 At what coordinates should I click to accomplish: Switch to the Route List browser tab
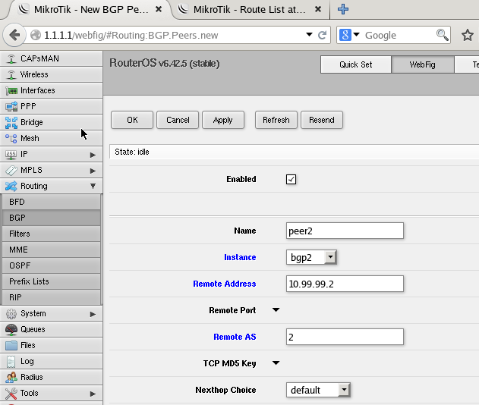tap(249, 9)
